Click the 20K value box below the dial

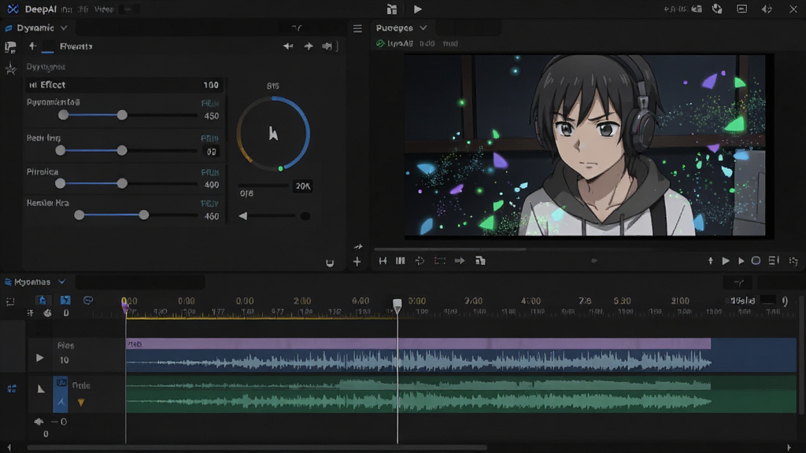[x=303, y=186]
